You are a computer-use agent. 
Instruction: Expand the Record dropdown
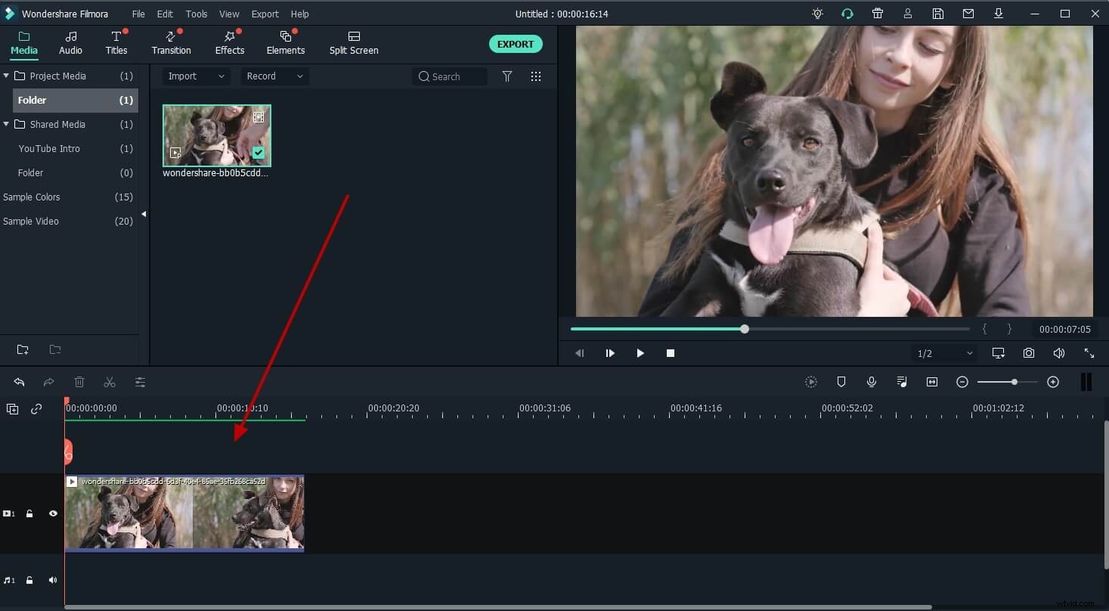(274, 76)
